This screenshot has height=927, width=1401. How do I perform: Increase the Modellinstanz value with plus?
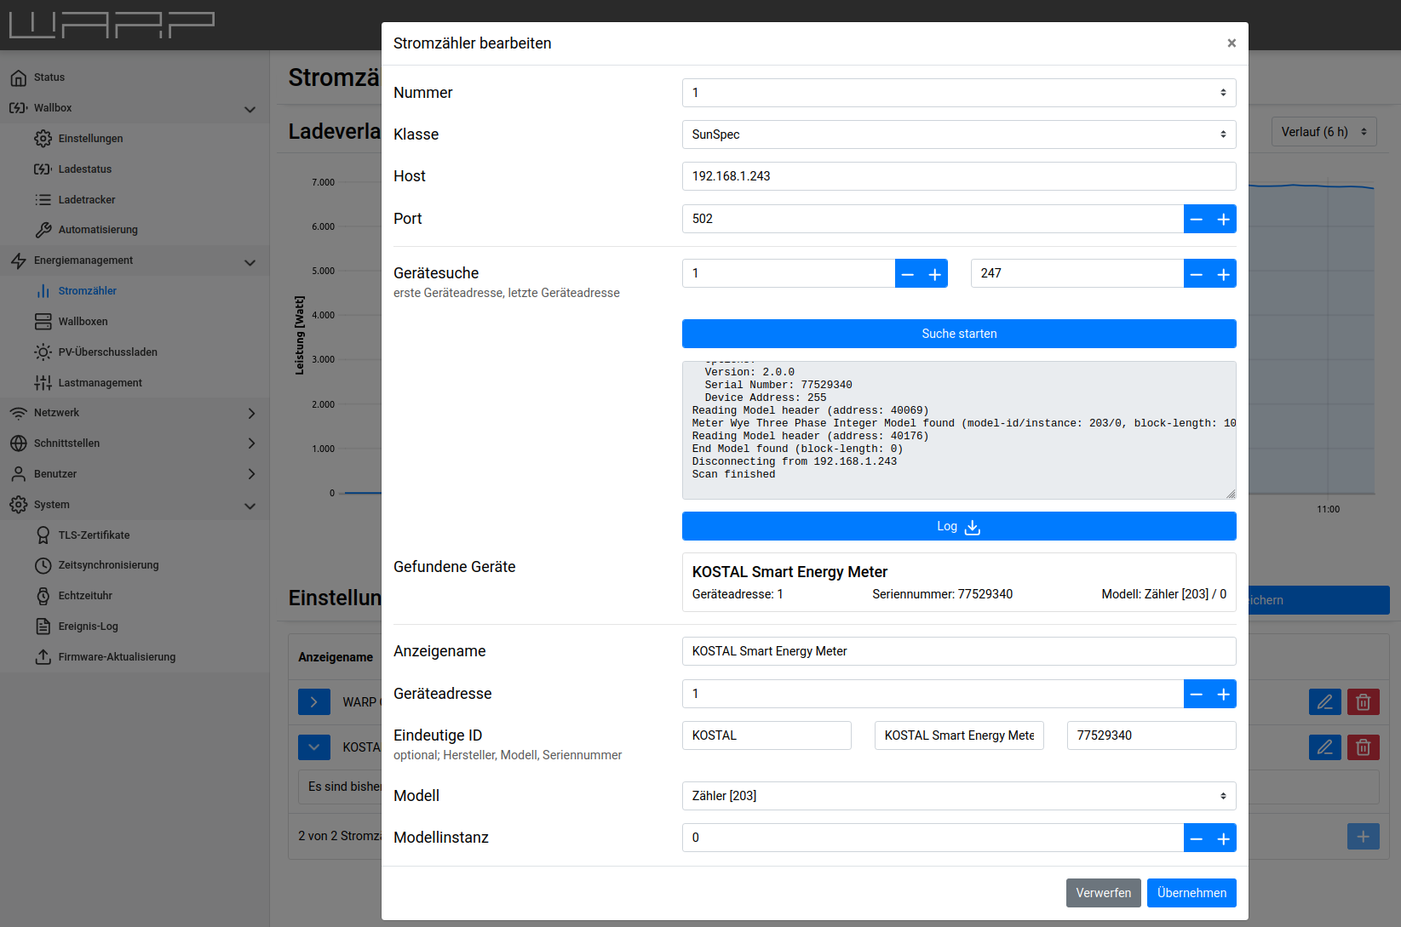tap(1223, 838)
